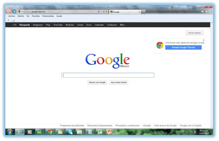Viewport: 219px width, 141px height.
Task: Click the page scrollbar down arrow
Action: click(x=212, y=127)
